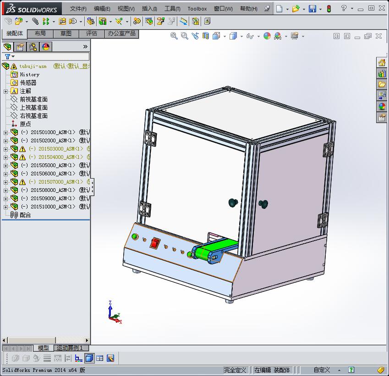Click the Linear Component Pattern icon

pos(46,22)
